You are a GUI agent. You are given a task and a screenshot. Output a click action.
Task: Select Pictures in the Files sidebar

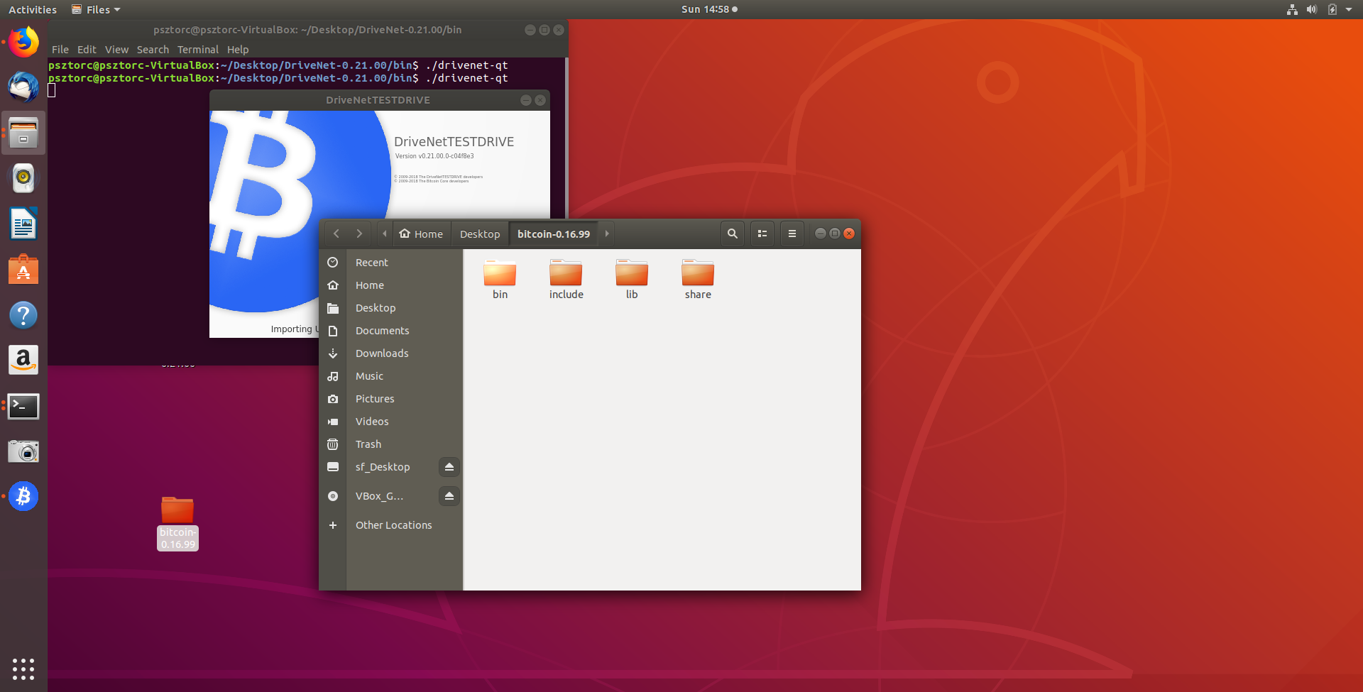click(390, 399)
